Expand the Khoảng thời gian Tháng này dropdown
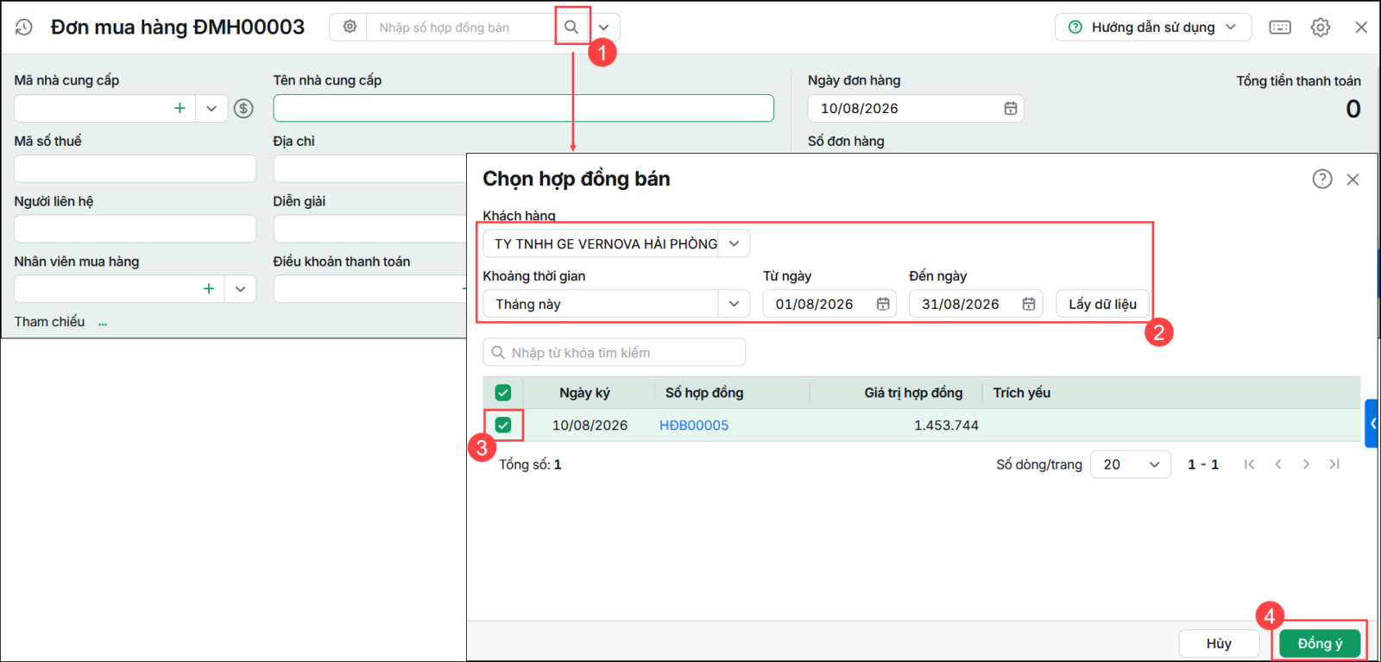Image resolution: width=1381 pixels, height=662 pixels. coord(734,304)
